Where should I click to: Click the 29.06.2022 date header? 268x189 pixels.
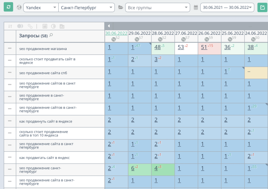[x=139, y=33]
